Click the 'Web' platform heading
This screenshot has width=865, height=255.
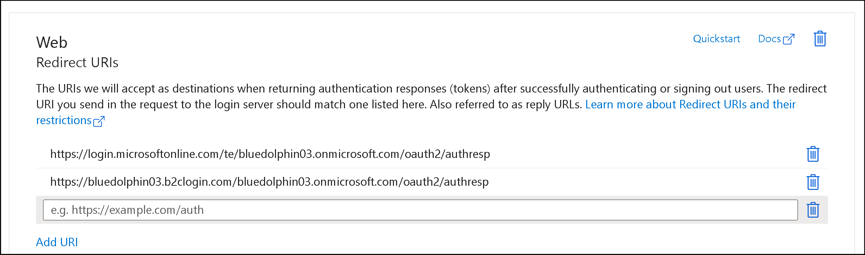point(52,42)
